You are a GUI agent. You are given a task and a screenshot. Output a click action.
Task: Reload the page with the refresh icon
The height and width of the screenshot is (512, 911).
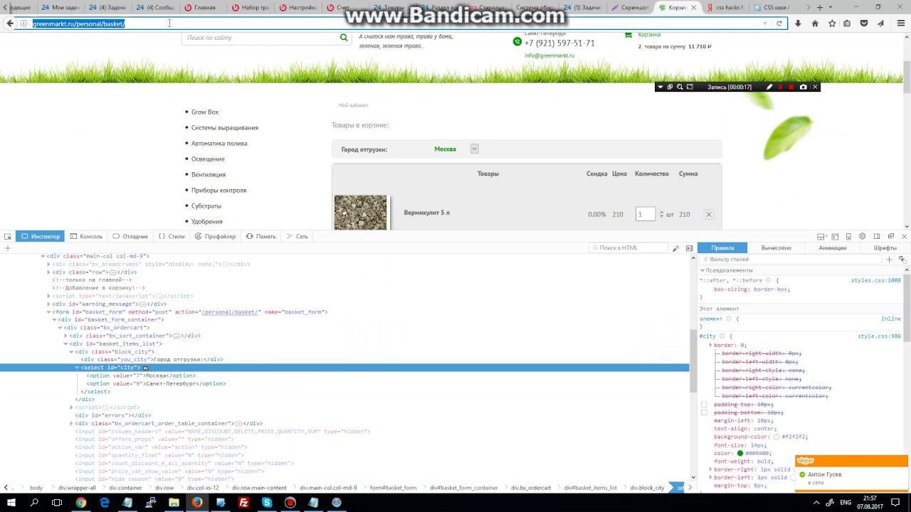click(x=779, y=23)
